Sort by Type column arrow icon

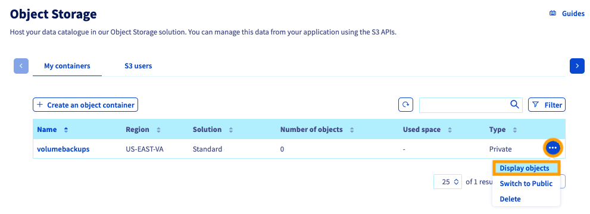pos(515,130)
